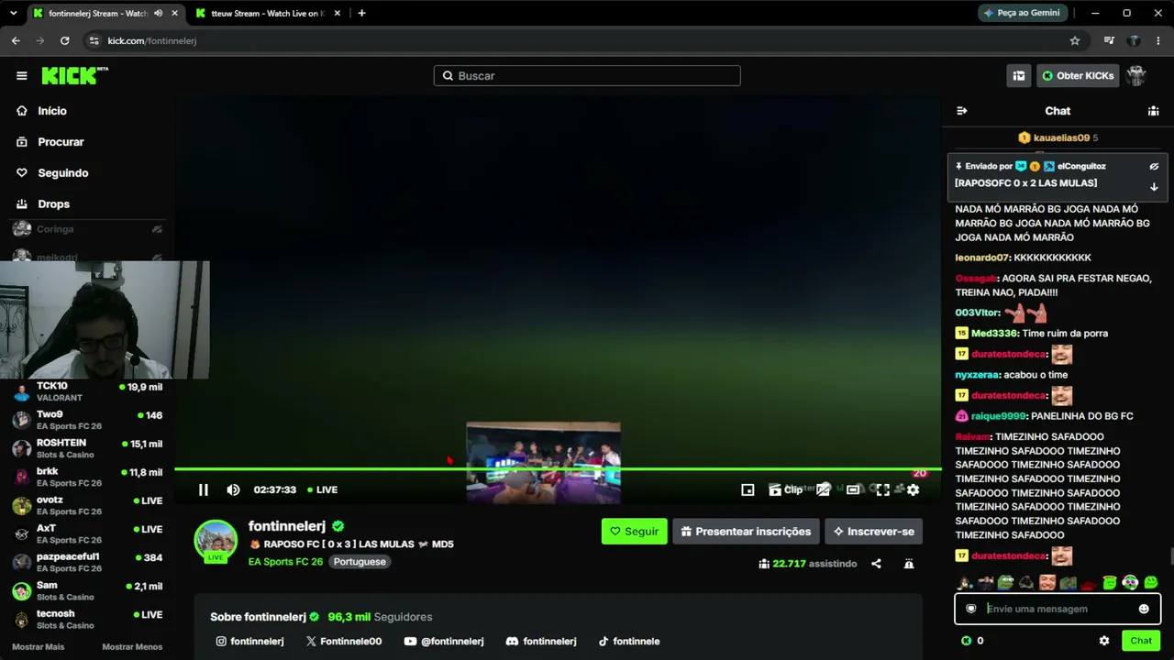Open the emoji picker in chat
Image resolution: width=1174 pixels, height=660 pixels.
[1144, 609]
